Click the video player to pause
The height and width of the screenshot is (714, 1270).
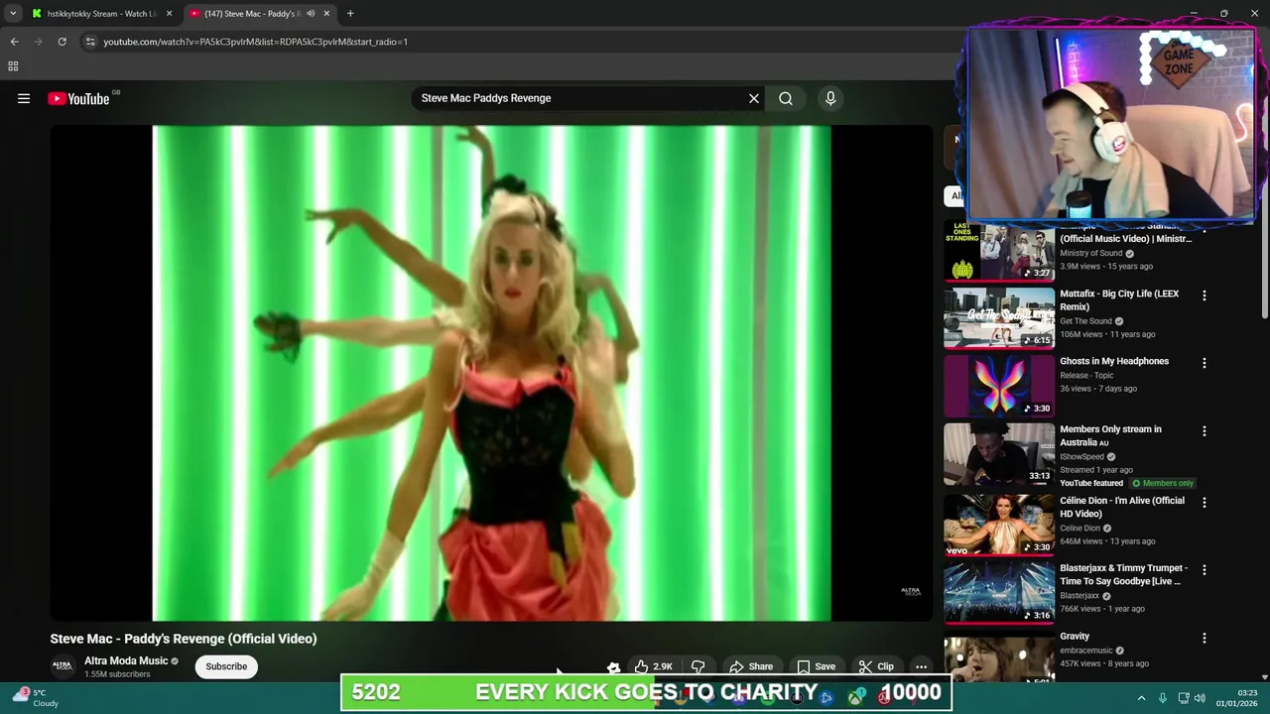click(491, 373)
